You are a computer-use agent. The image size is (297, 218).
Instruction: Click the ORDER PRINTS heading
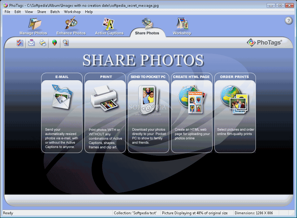(235, 77)
